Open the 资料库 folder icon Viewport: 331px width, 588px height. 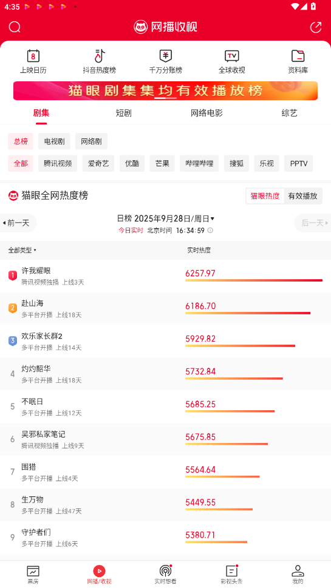point(298,56)
